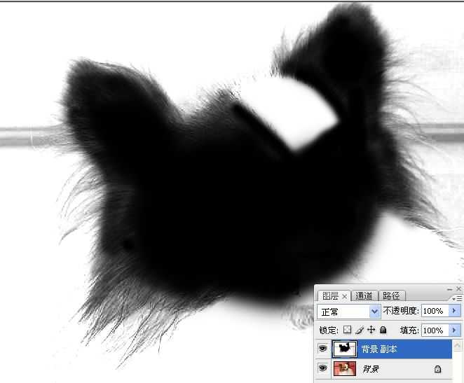
Task: Toggle lock image pixels brush icon
Action: (x=359, y=330)
